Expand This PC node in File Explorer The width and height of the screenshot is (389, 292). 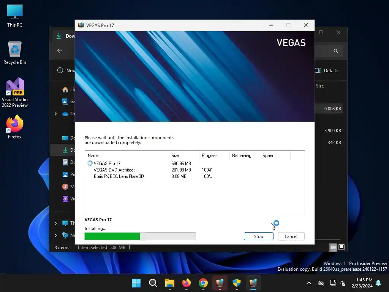tap(55, 223)
